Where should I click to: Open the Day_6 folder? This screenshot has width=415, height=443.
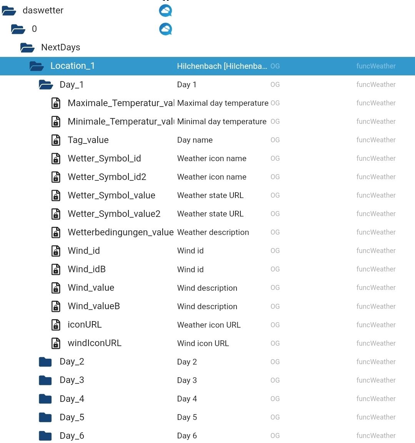[x=45, y=436]
